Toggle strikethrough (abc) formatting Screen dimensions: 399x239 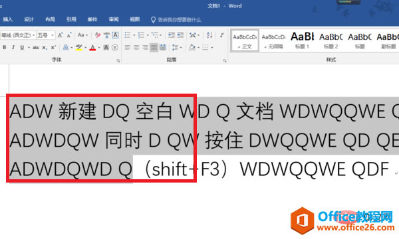36,48
